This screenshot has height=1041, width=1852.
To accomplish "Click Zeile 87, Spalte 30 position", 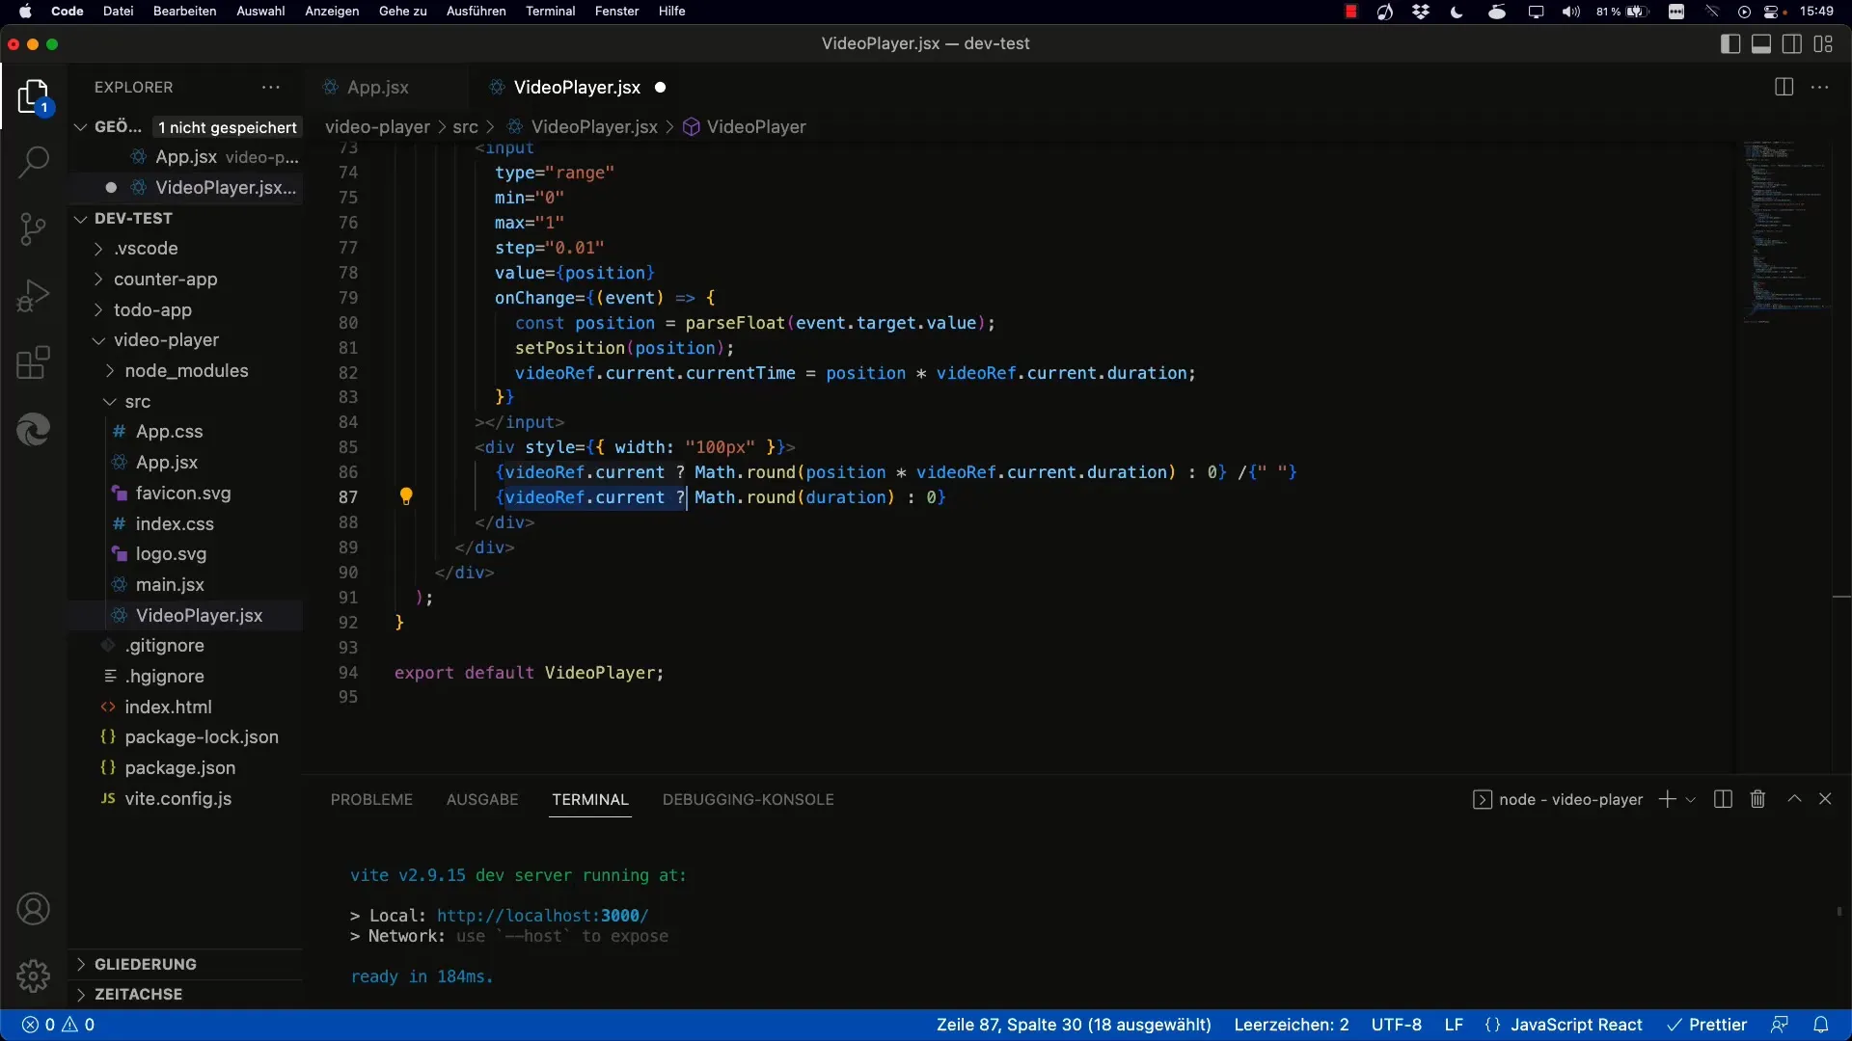I will [x=1074, y=1025].
